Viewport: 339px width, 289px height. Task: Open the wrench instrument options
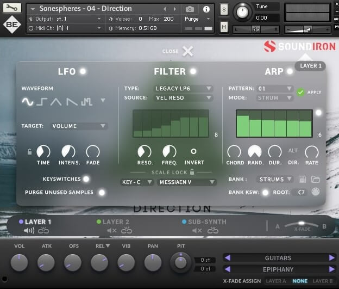click(12, 8)
